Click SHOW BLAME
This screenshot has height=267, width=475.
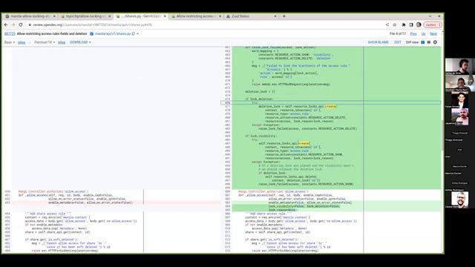point(378,42)
